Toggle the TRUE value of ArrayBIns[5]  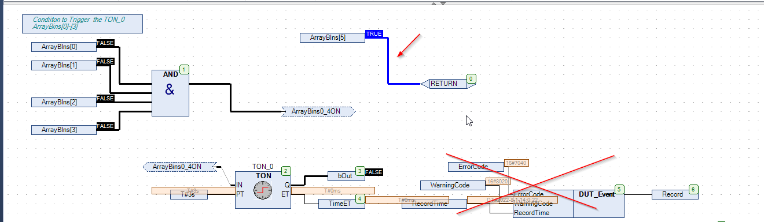[374, 34]
